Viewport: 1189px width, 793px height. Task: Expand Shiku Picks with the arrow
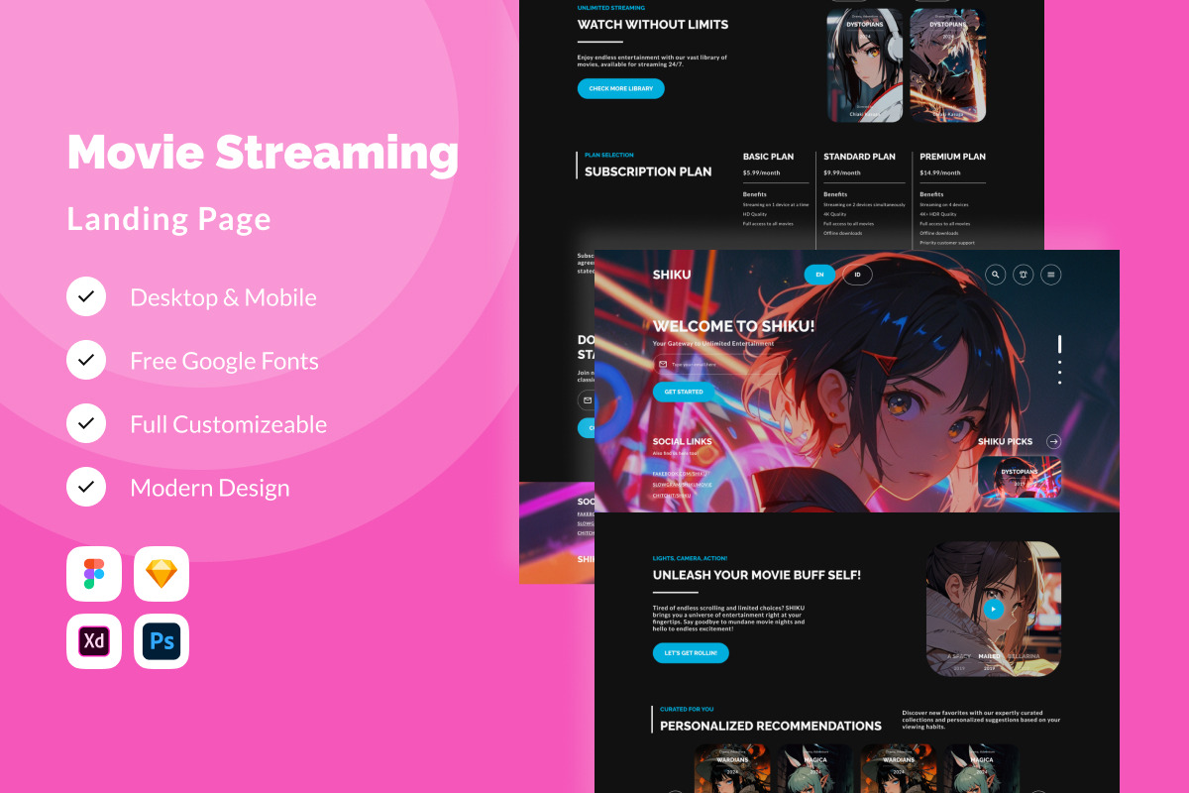coord(1053,441)
